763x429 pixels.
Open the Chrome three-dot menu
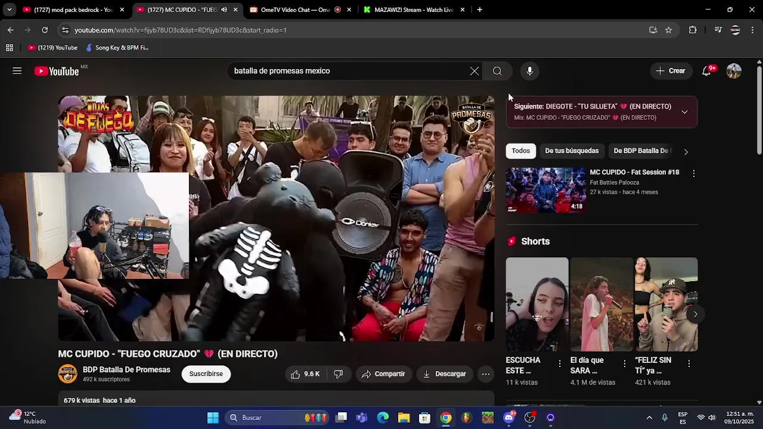click(753, 30)
